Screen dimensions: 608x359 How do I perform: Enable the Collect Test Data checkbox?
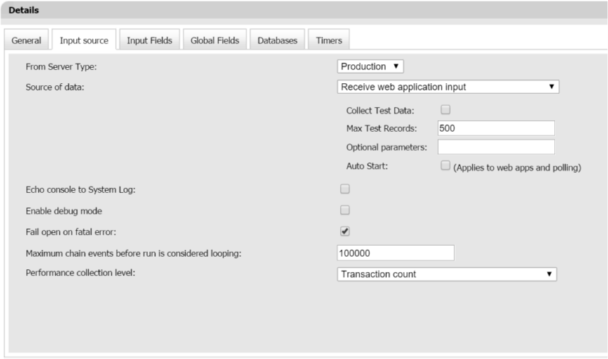click(x=445, y=110)
